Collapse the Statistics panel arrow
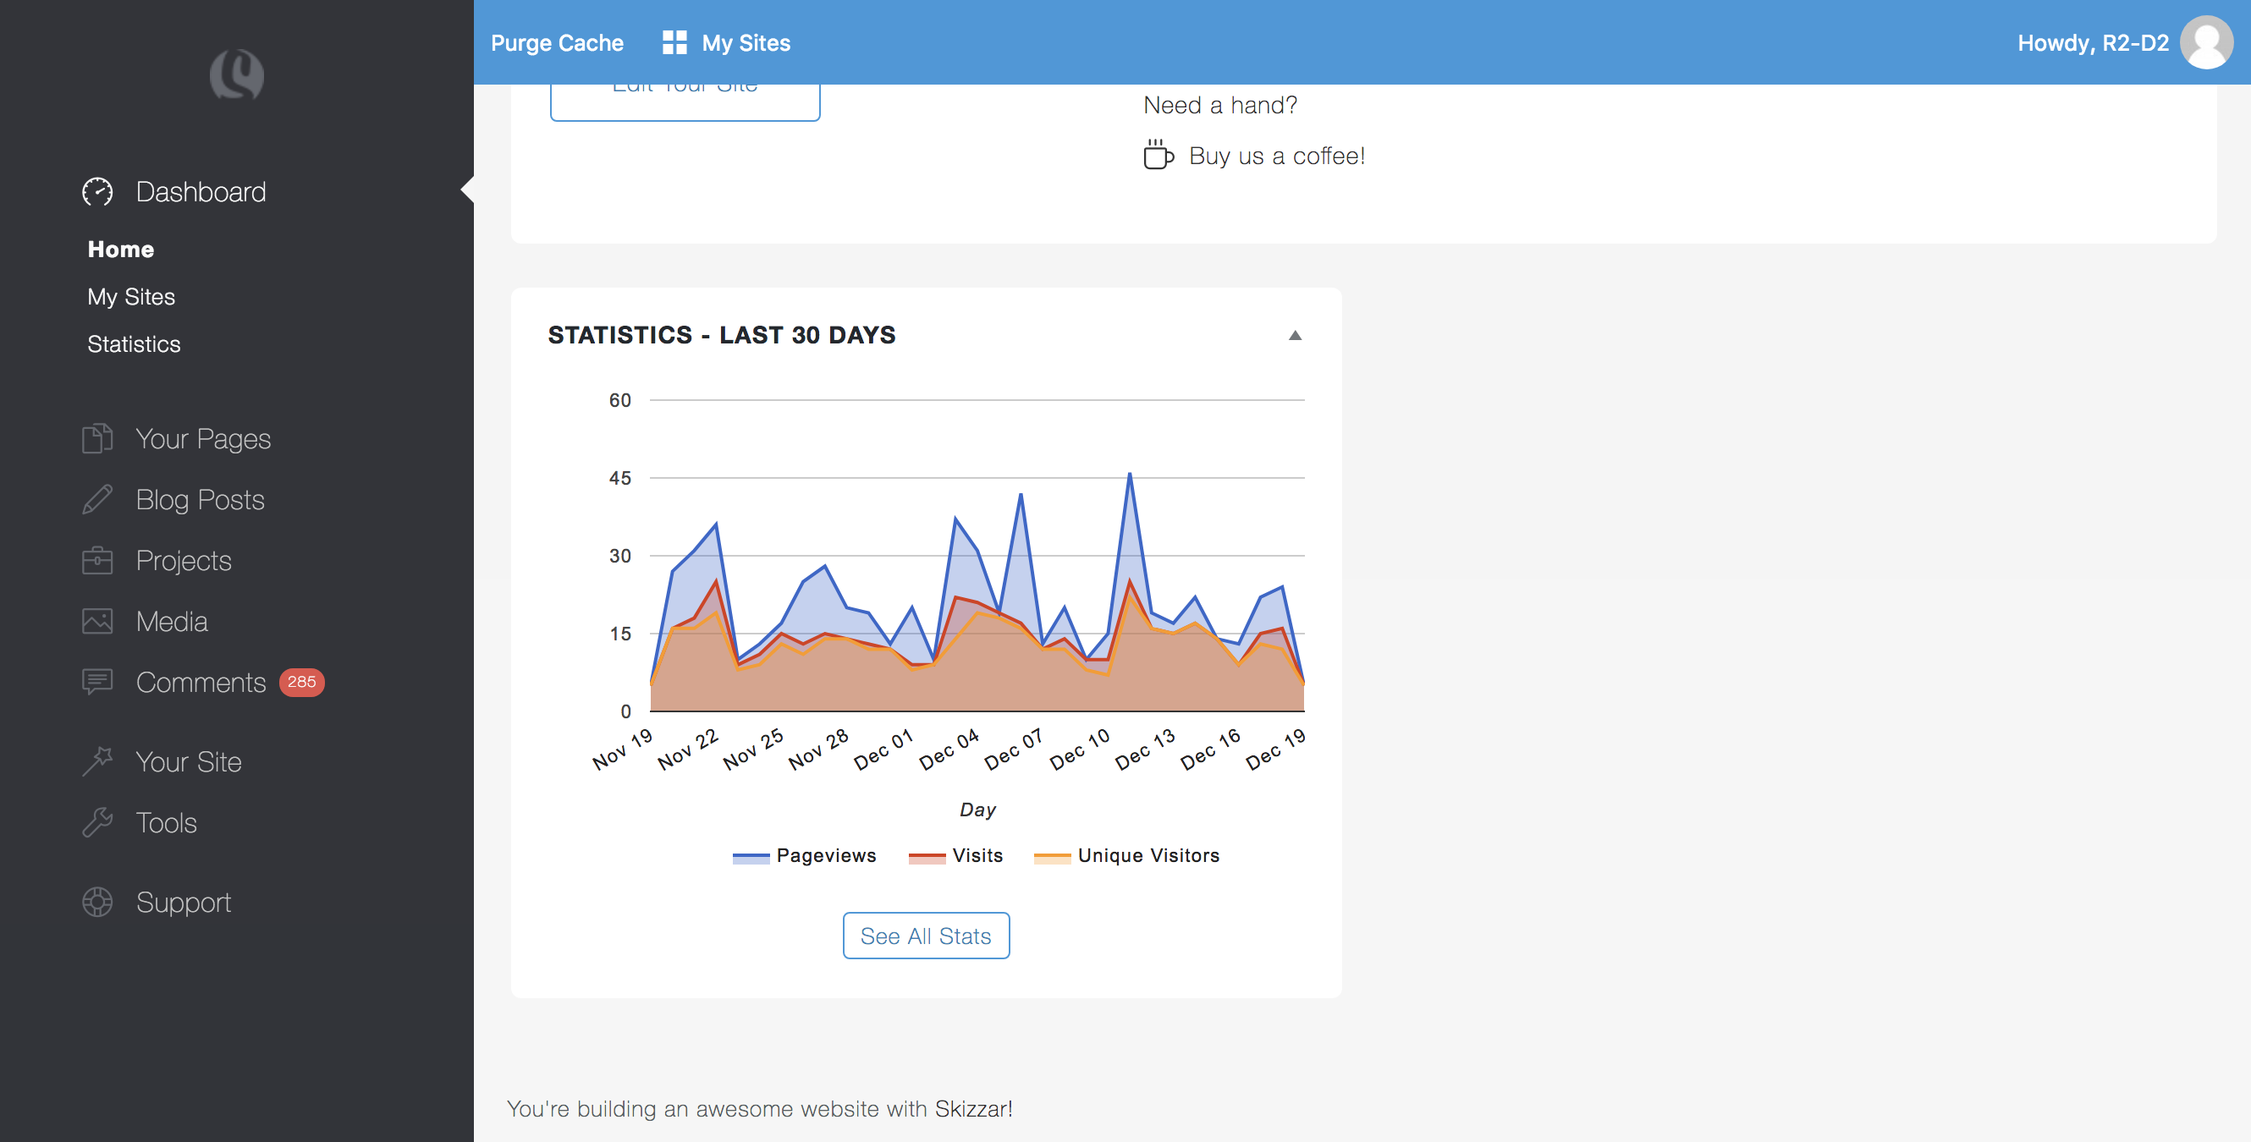 click(x=1295, y=335)
